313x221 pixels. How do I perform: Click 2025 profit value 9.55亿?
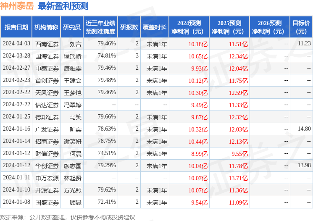coord(240,154)
